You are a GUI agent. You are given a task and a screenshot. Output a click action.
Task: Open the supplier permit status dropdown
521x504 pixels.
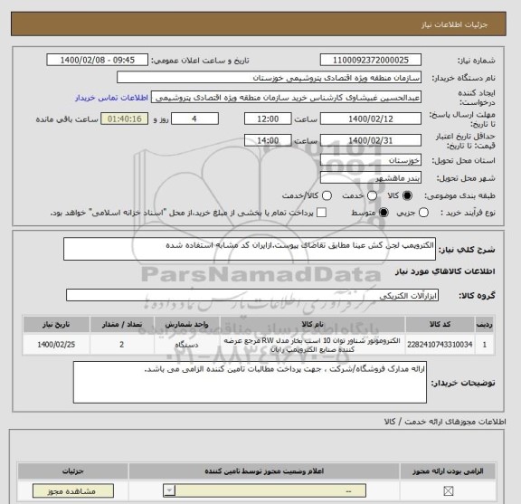pos(264,490)
